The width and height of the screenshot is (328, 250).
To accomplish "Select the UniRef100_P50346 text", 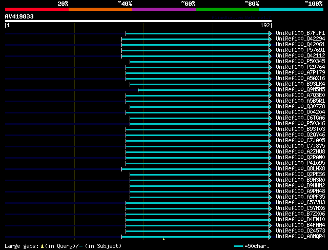I will pyautogui.click(x=300, y=124).
